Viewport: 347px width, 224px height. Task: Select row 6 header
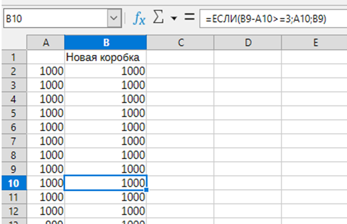click(x=13, y=127)
